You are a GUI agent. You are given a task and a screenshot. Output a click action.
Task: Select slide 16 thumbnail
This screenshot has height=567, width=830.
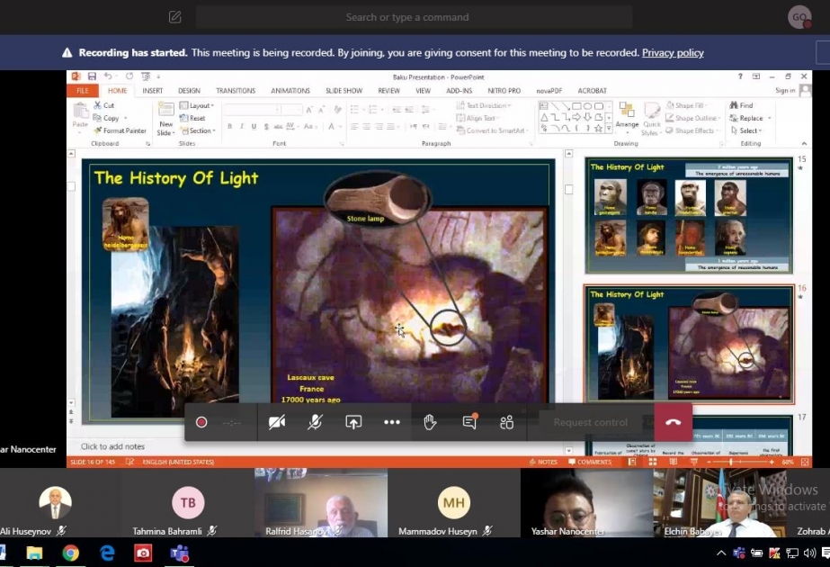689,344
